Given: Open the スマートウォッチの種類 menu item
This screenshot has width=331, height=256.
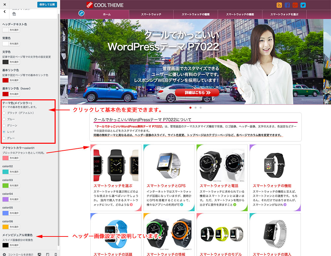Looking at the screenshot, I should pos(196,14).
